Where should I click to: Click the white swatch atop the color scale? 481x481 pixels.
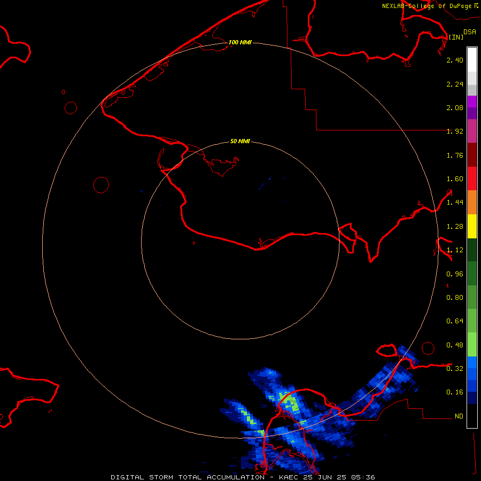[x=472, y=59]
